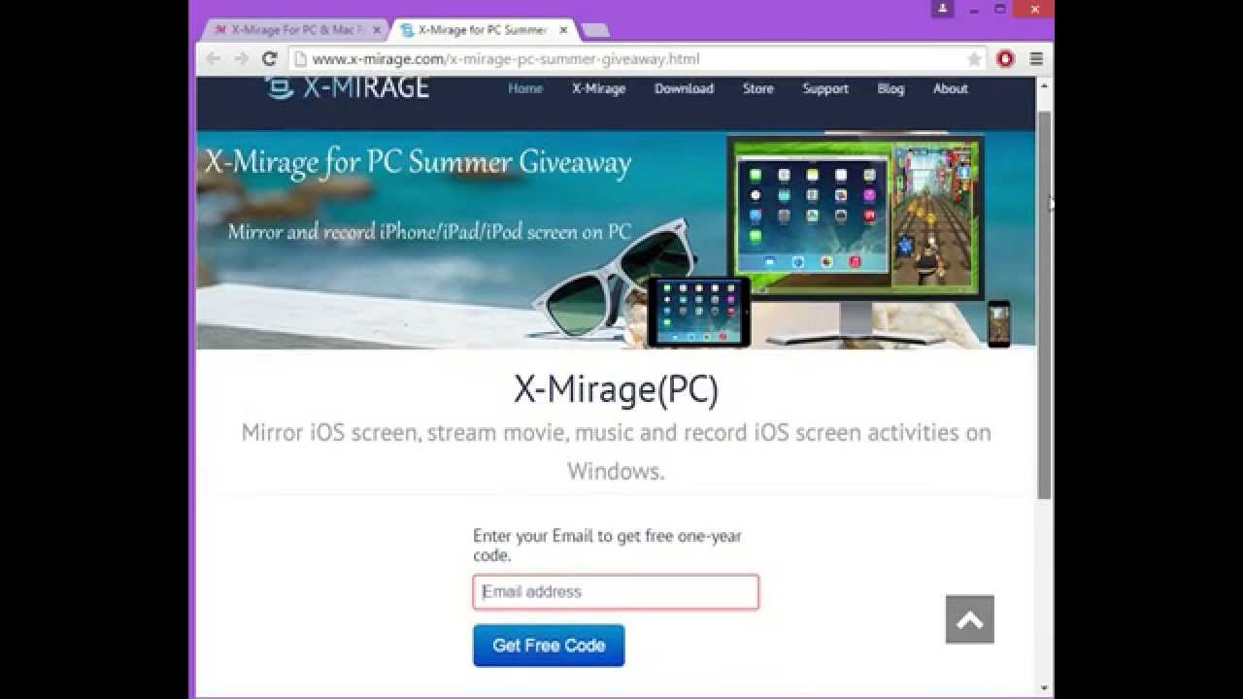
Task: Click the page icon in the address bar
Action: click(x=300, y=59)
